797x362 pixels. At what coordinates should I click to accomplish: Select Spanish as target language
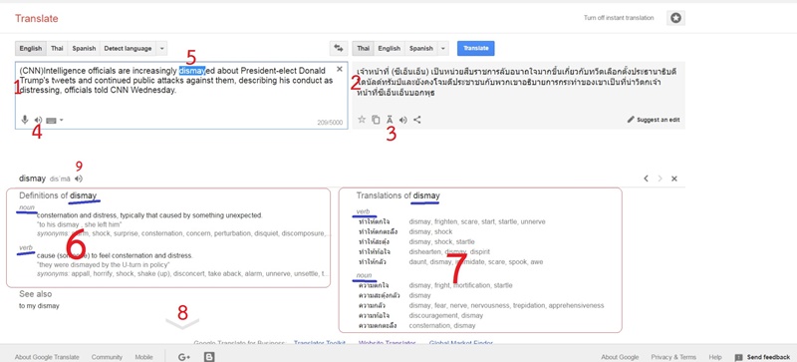click(421, 49)
